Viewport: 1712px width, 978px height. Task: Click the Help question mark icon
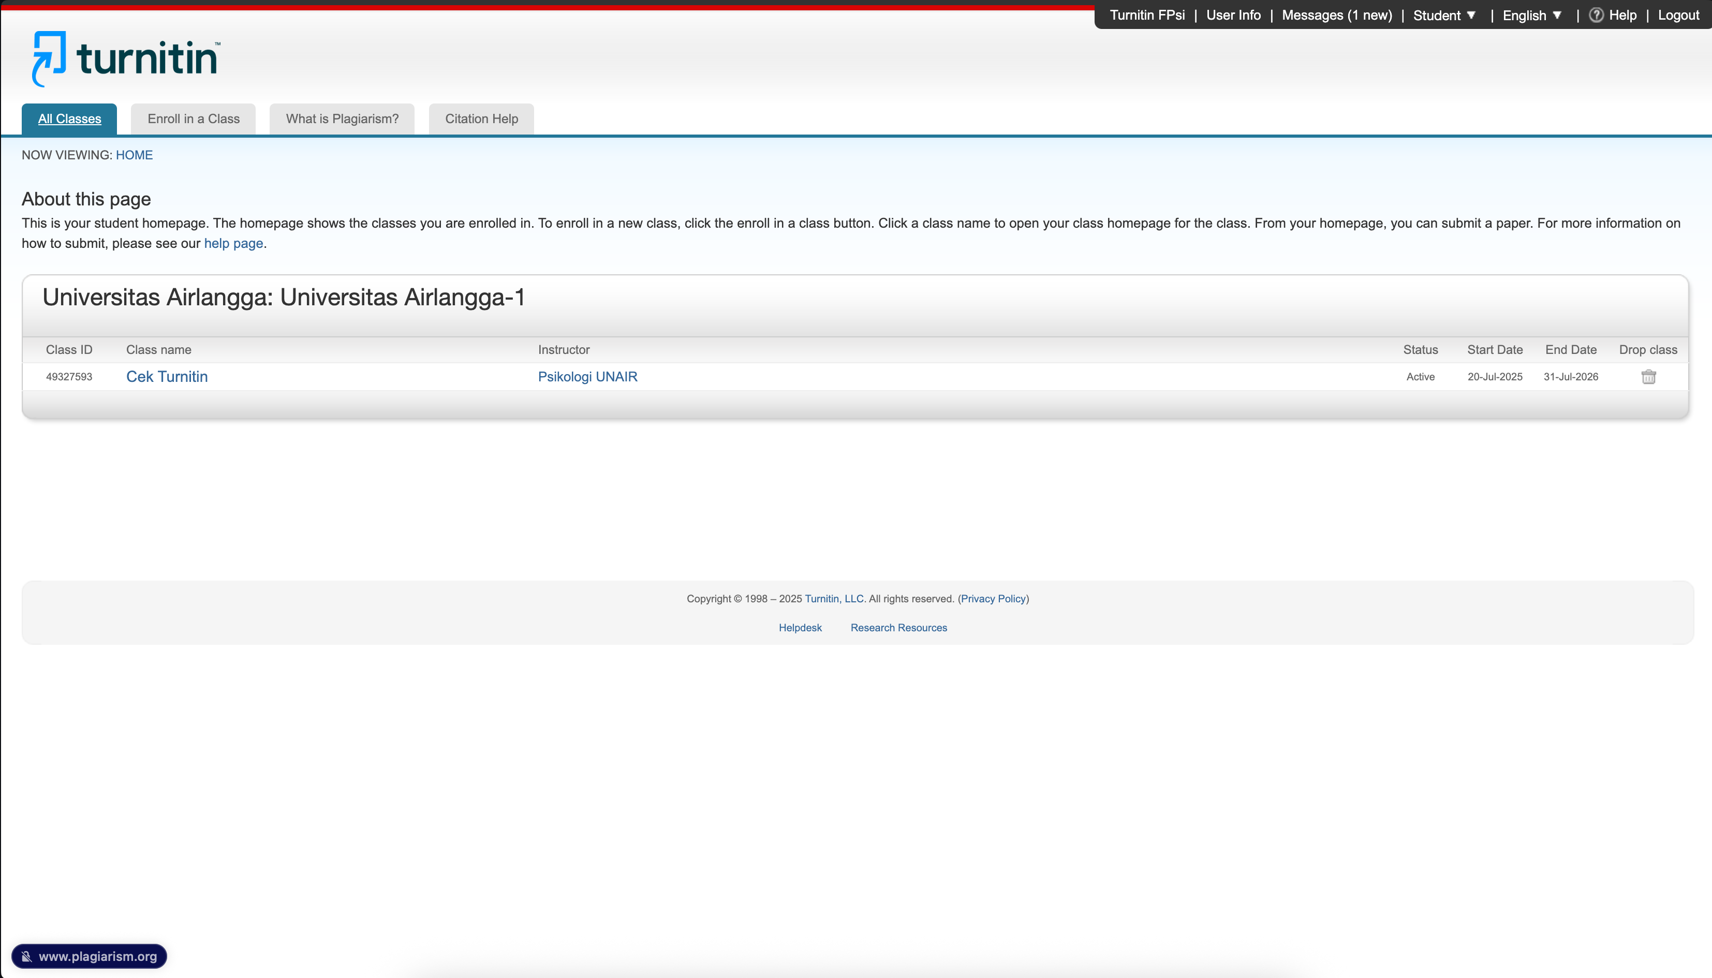tap(1596, 15)
